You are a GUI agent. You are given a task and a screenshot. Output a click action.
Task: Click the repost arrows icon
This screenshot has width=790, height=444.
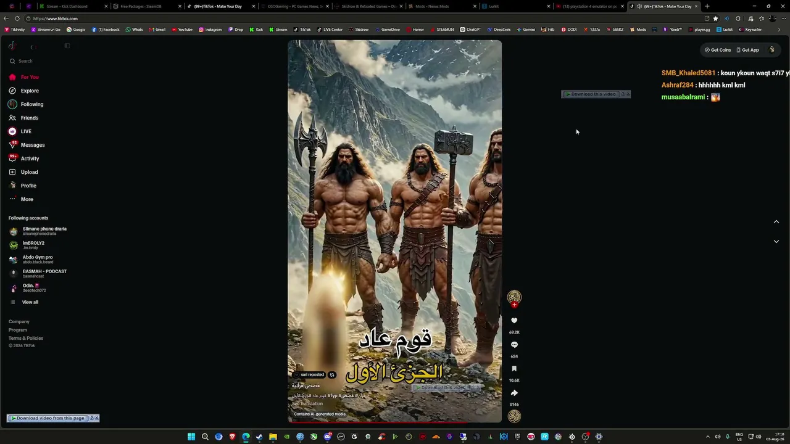pyautogui.click(x=332, y=375)
